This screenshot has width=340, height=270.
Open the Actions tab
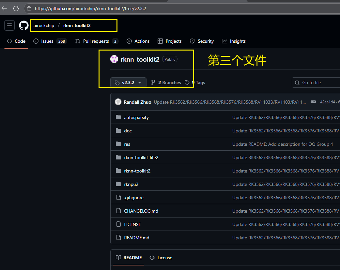[138, 41]
